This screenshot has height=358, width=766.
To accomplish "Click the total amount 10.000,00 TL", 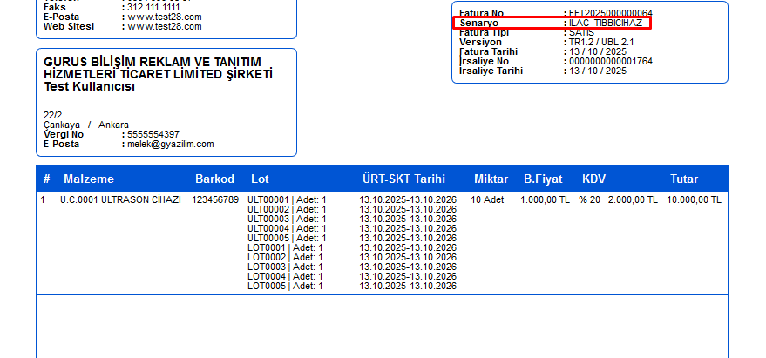I will pos(694,200).
